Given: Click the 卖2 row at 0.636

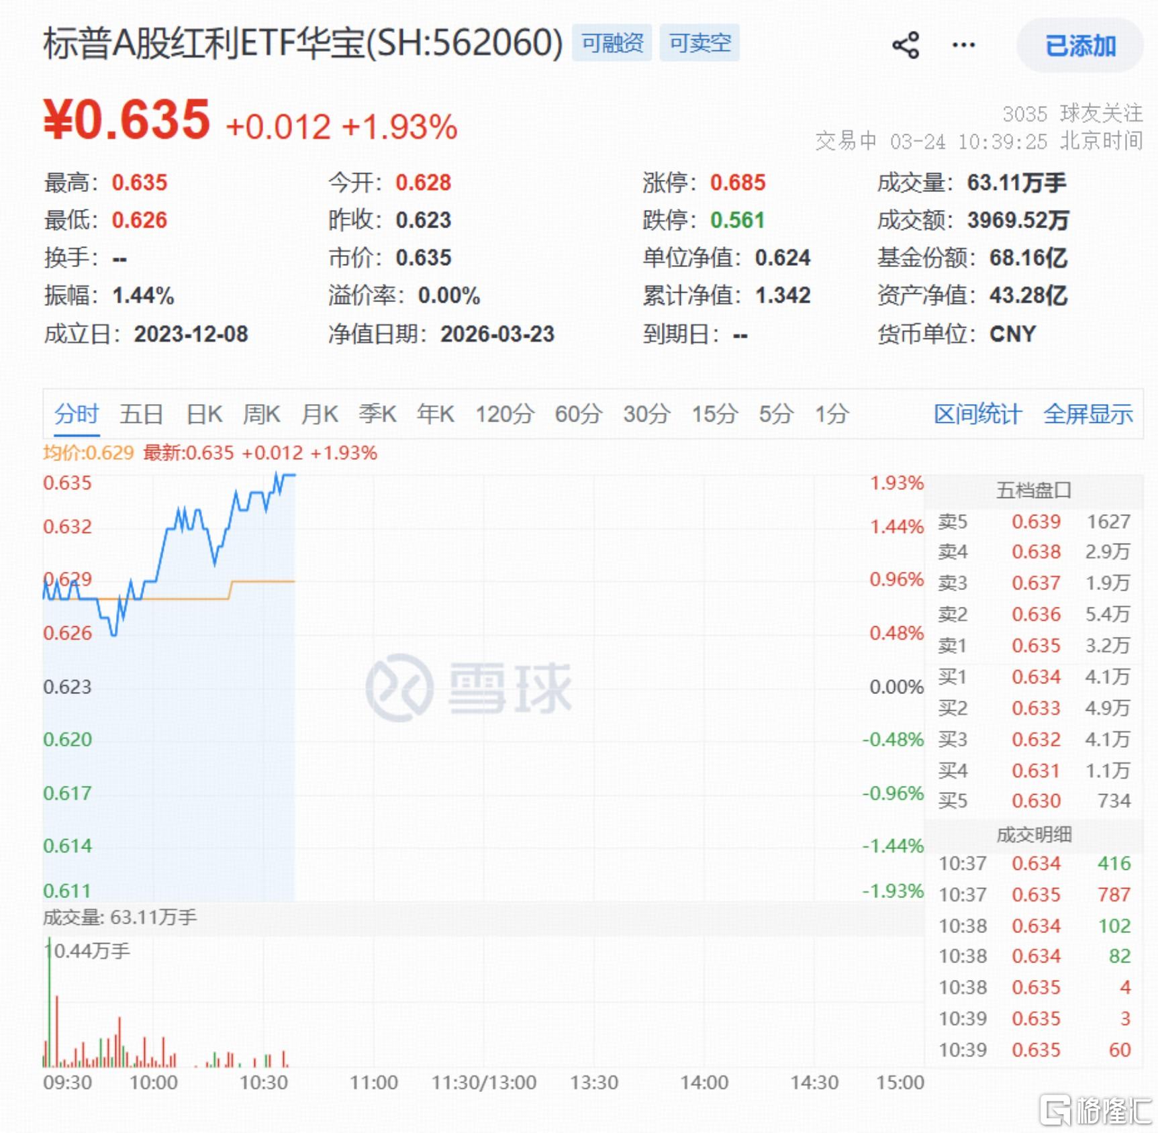Looking at the screenshot, I should [x=1034, y=614].
